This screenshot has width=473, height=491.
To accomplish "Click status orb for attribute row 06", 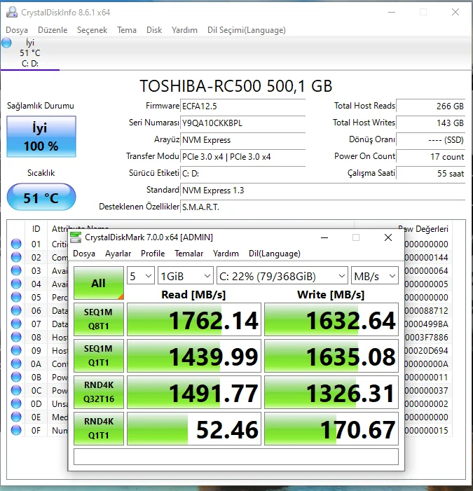I will pos(16,310).
